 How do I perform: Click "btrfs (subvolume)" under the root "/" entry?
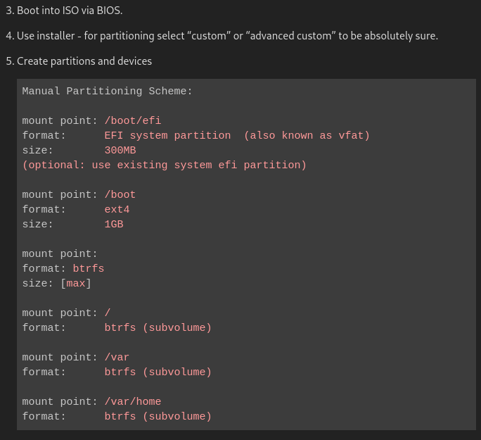tap(158, 327)
